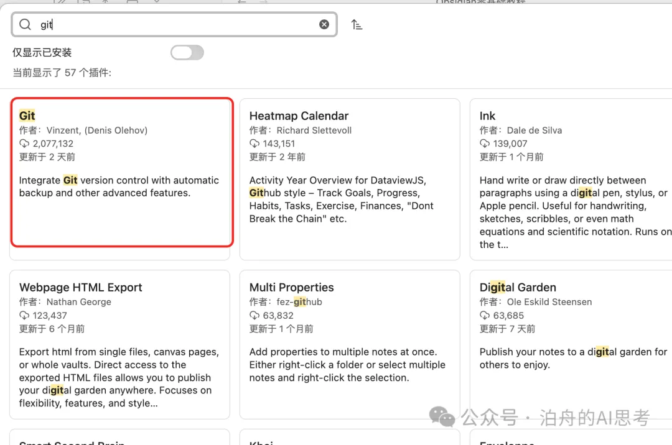This screenshot has width=672, height=445.
Task: Click the '当前显示了 57 个插件' count text
Action: point(62,73)
